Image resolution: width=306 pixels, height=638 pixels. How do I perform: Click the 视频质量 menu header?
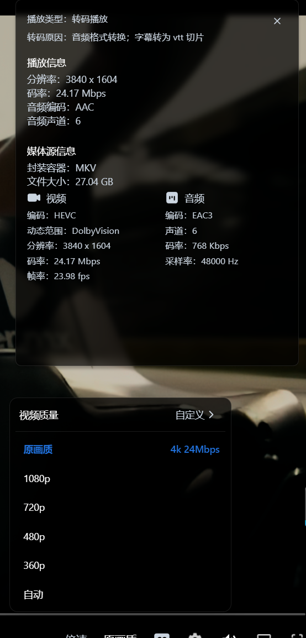click(x=39, y=415)
